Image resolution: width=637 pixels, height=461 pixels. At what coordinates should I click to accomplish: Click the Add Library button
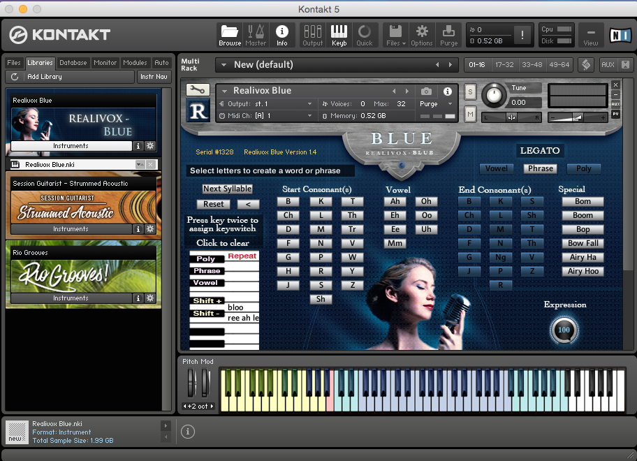(x=70, y=76)
